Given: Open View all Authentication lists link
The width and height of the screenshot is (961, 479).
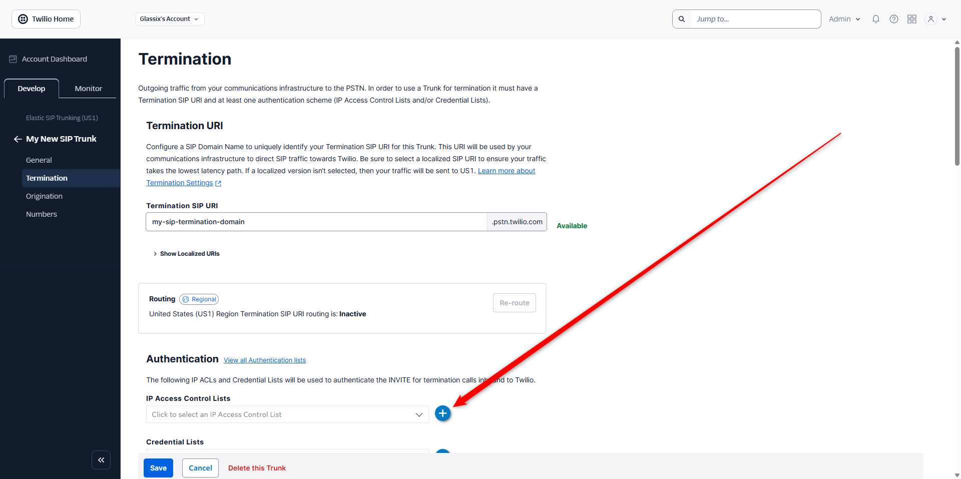Looking at the screenshot, I should [265, 360].
